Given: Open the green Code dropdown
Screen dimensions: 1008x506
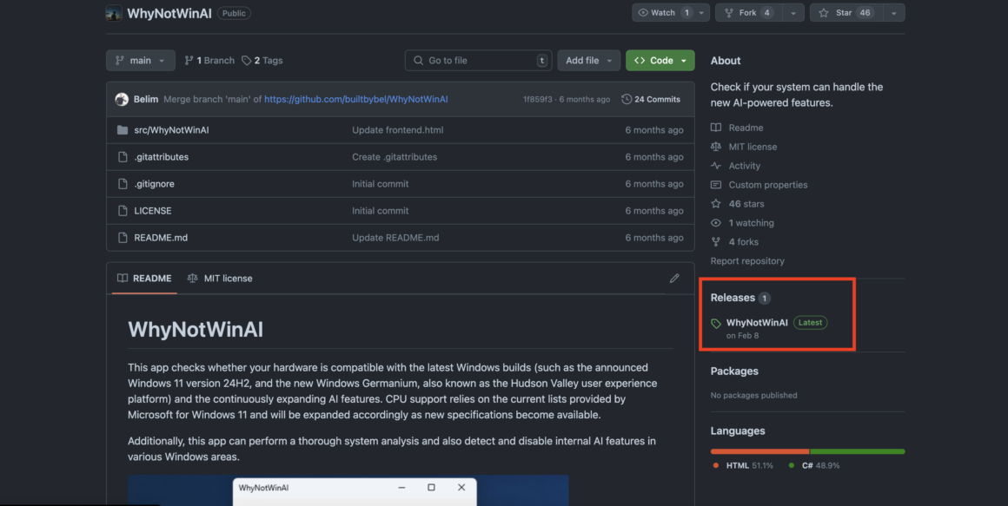Looking at the screenshot, I should [x=660, y=61].
